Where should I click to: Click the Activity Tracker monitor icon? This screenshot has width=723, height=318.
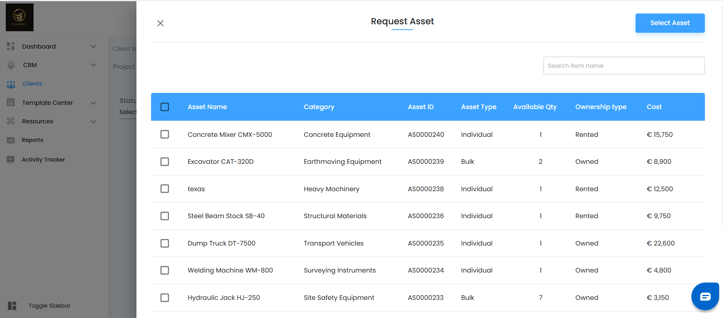(x=11, y=160)
